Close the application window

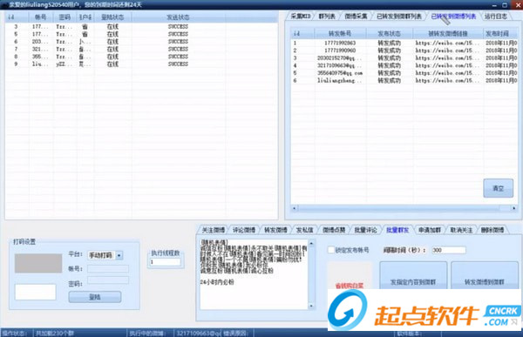518,4
